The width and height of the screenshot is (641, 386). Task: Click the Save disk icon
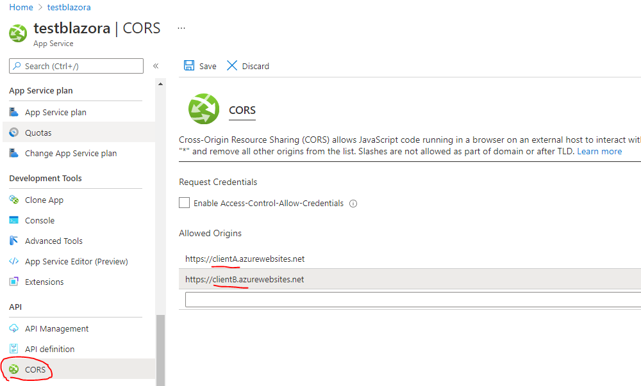click(189, 66)
